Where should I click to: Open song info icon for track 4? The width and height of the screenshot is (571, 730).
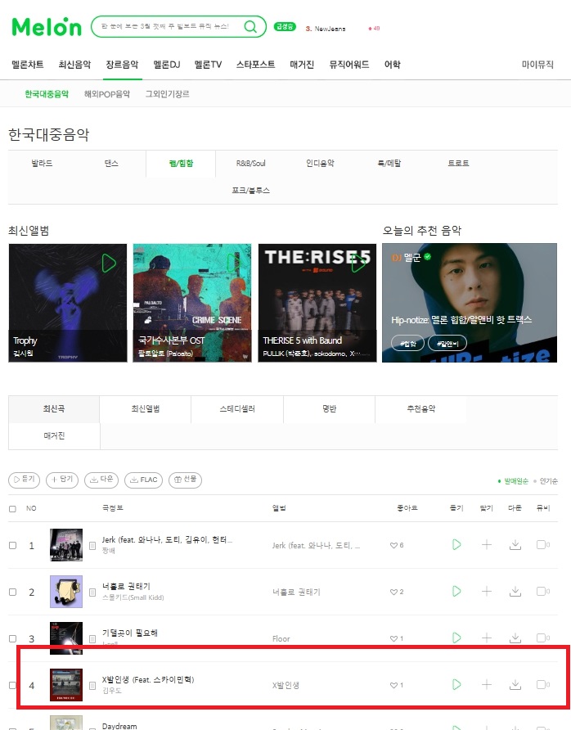point(92,685)
